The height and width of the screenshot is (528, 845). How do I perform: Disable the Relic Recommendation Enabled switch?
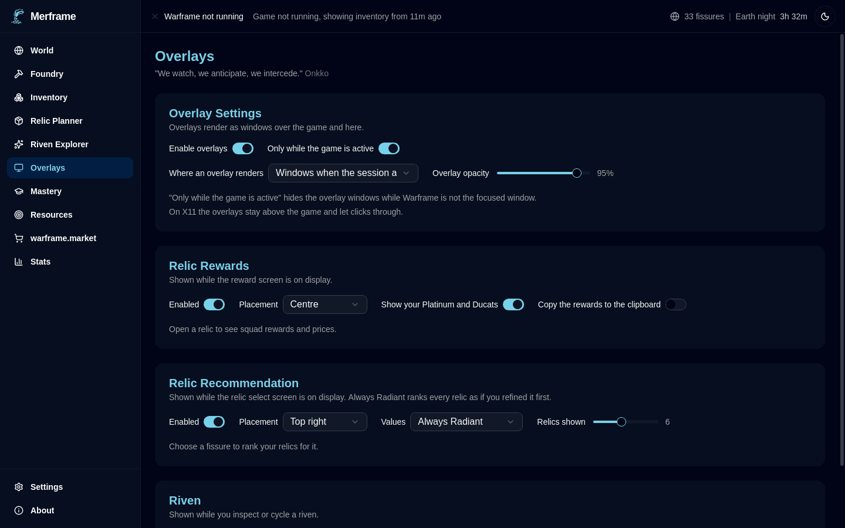point(214,422)
